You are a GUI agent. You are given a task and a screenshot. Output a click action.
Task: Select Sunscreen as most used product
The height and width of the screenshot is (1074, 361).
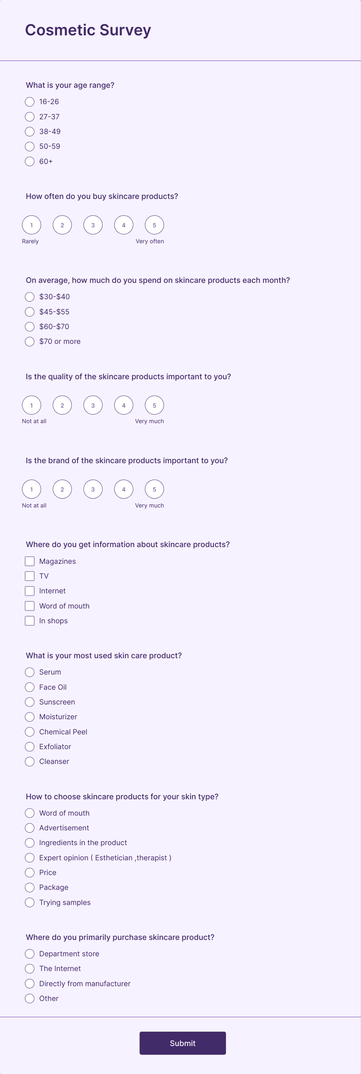[x=30, y=702]
